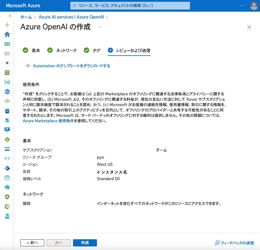Open Help + support person icon
The image size is (260, 250).
click(7, 216)
